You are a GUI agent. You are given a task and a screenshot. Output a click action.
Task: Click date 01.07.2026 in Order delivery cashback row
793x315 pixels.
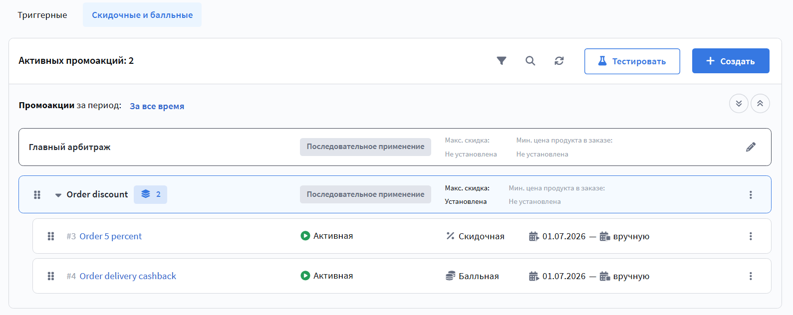coord(564,276)
